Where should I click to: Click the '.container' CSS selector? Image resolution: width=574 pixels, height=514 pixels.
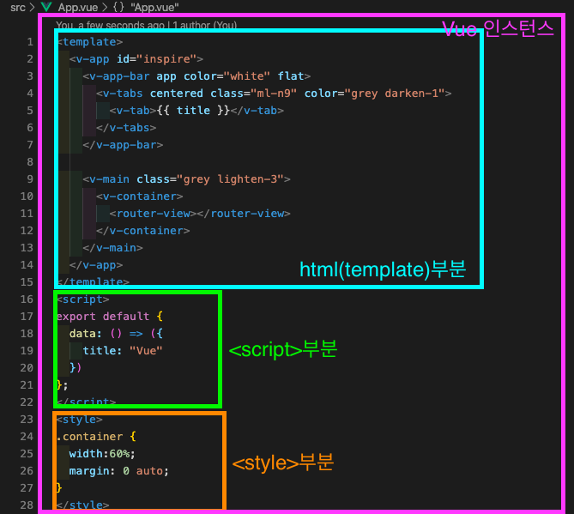click(90, 437)
